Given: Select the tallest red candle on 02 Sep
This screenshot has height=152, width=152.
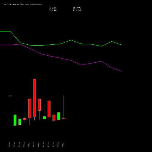Looking at the screenshot, I should point(34,98).
